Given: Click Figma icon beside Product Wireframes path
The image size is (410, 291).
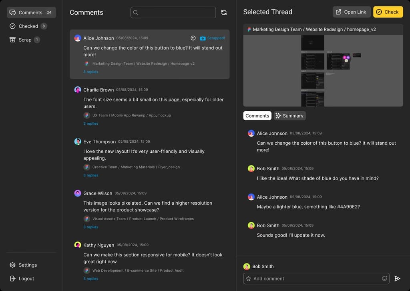Looking at the screenshot, I should [86, 219].
